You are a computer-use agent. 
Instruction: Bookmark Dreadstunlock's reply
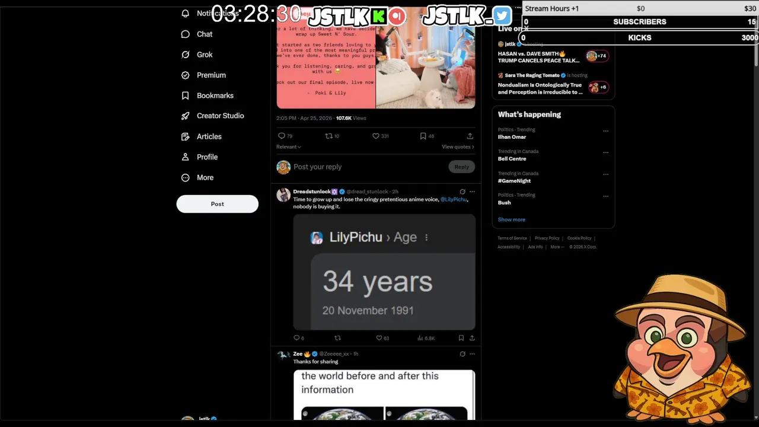pos(461,338)
